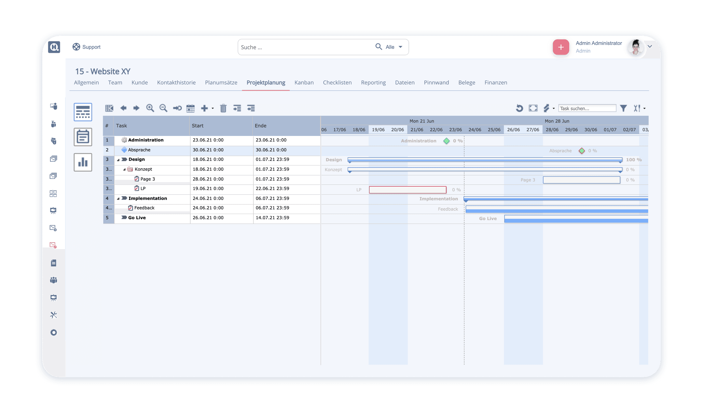
Task: Click the LP task bar on timeline
Action: 407,189
